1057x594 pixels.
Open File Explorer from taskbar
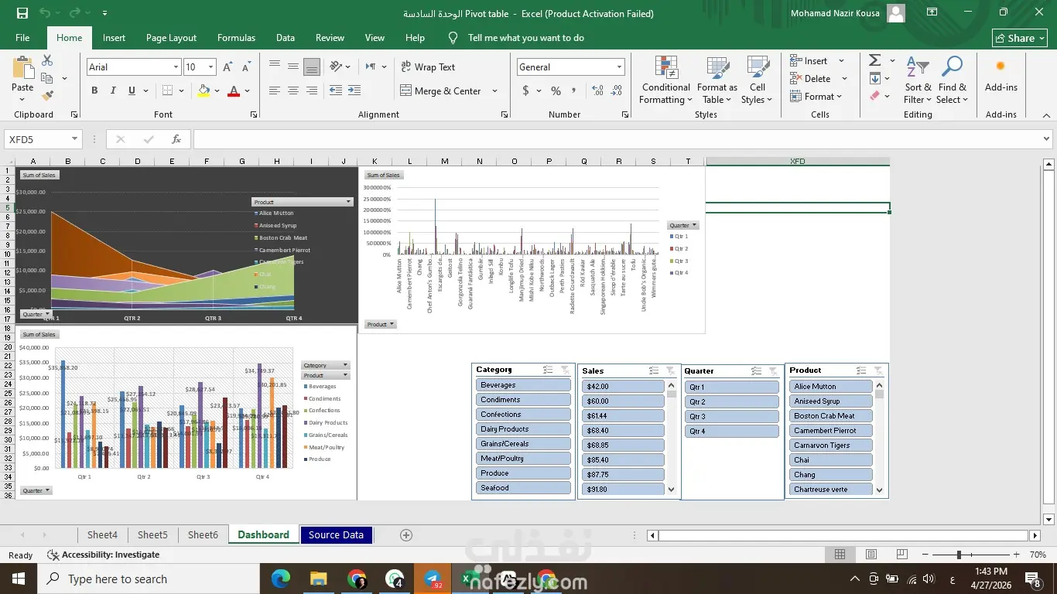(319, 579)
